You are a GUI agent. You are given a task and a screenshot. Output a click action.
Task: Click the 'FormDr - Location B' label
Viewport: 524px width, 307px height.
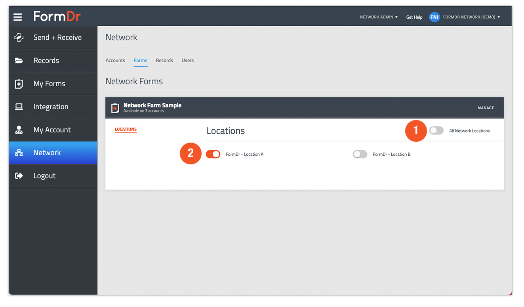coord(392,154)
